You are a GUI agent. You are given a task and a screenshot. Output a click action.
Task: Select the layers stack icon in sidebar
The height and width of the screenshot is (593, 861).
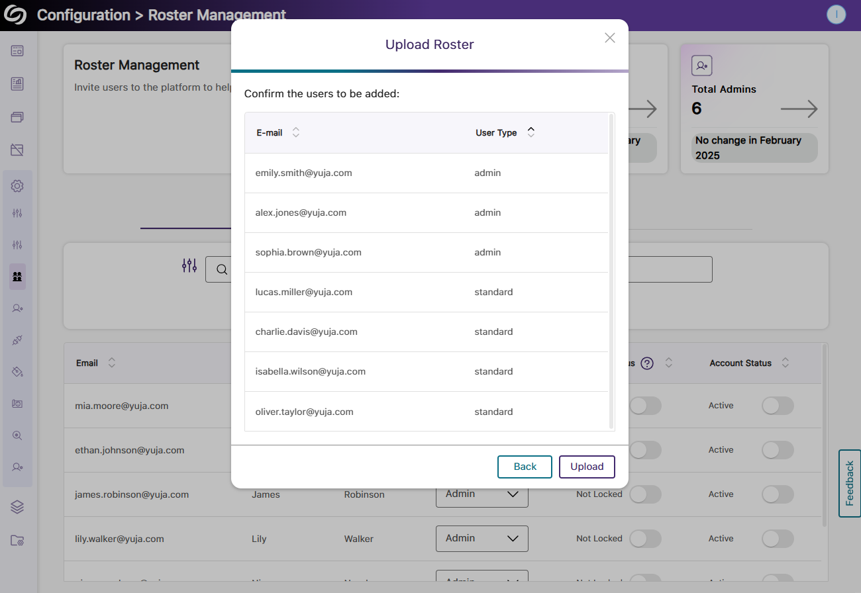17,507
